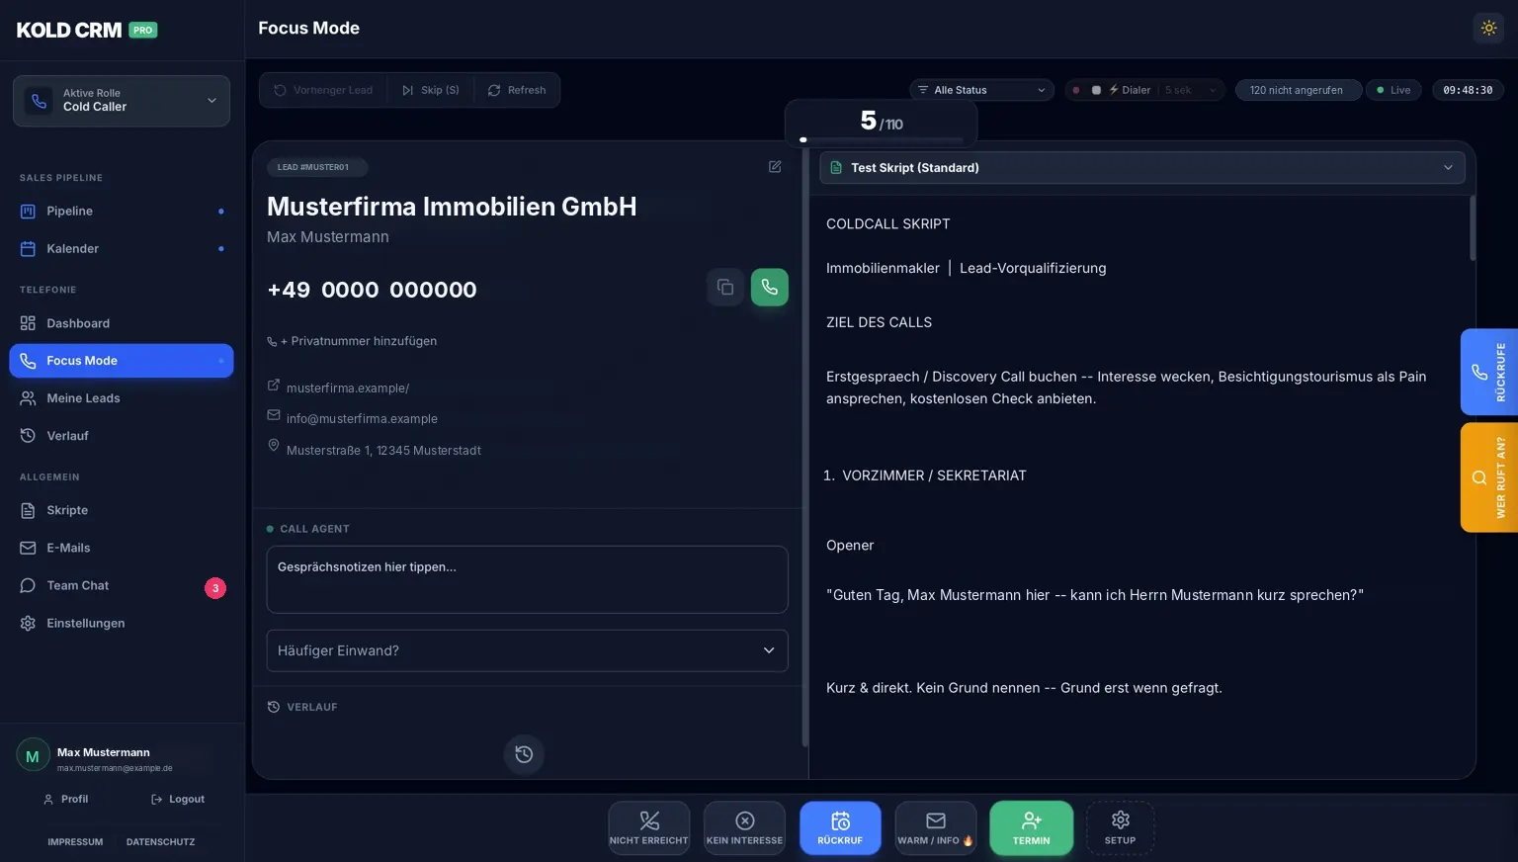Screen dimensions: 1518x862
Task: Click the Warm / Info outcome button
Action: tap(936, 827)
